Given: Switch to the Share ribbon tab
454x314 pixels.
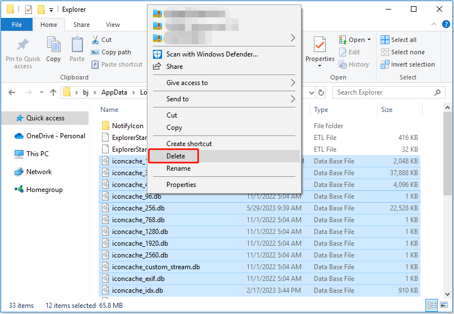Looking at the screenshot, I should click(81, 25).
